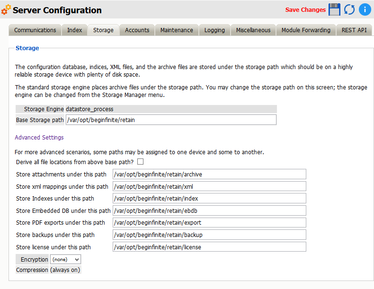Focus the Store attachments path field
This screenshot has height=289, width=374.
[x=209, y=175]
